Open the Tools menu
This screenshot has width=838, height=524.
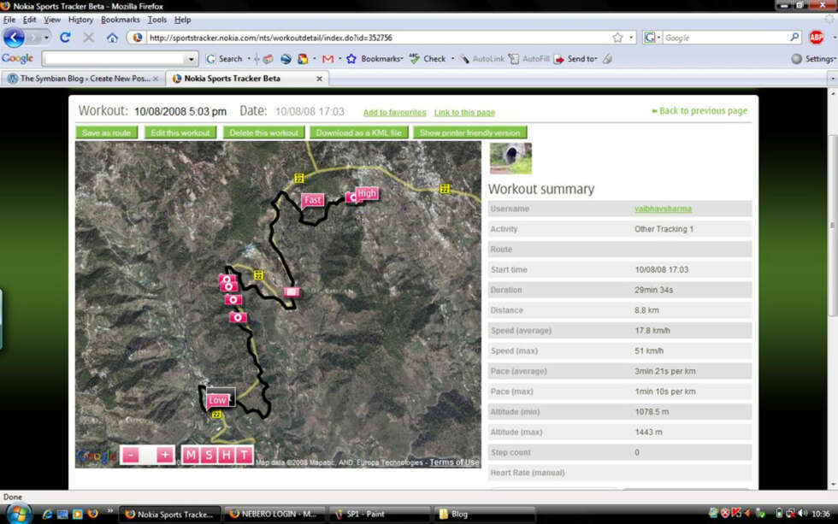pos(157,20)
